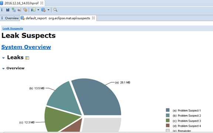Screen dimensions: 213x133
Task: Switch to the Overview tab
Action: [10, 18]
